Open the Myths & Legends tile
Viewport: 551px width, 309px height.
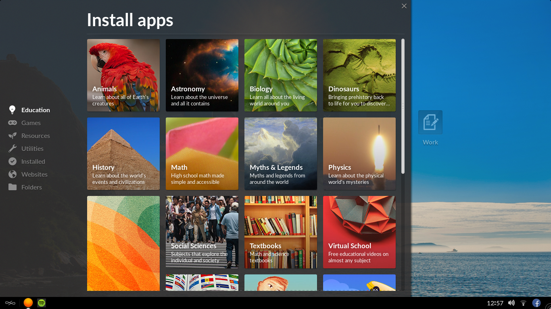click(281, 154)
